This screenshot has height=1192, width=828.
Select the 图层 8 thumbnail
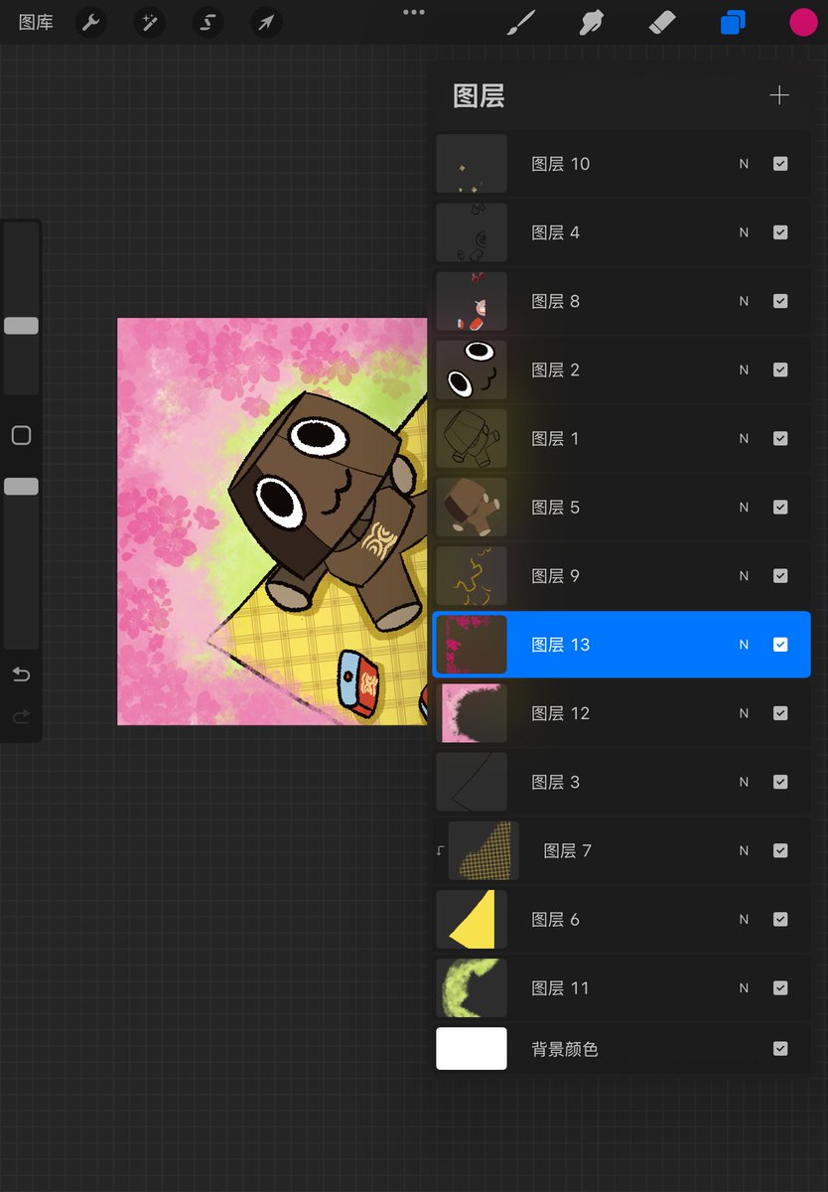tap(472, 301)
